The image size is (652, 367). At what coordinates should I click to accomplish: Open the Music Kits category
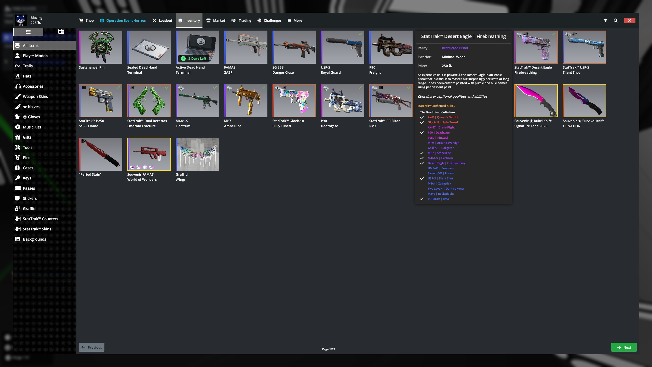[x=32, y=127]
